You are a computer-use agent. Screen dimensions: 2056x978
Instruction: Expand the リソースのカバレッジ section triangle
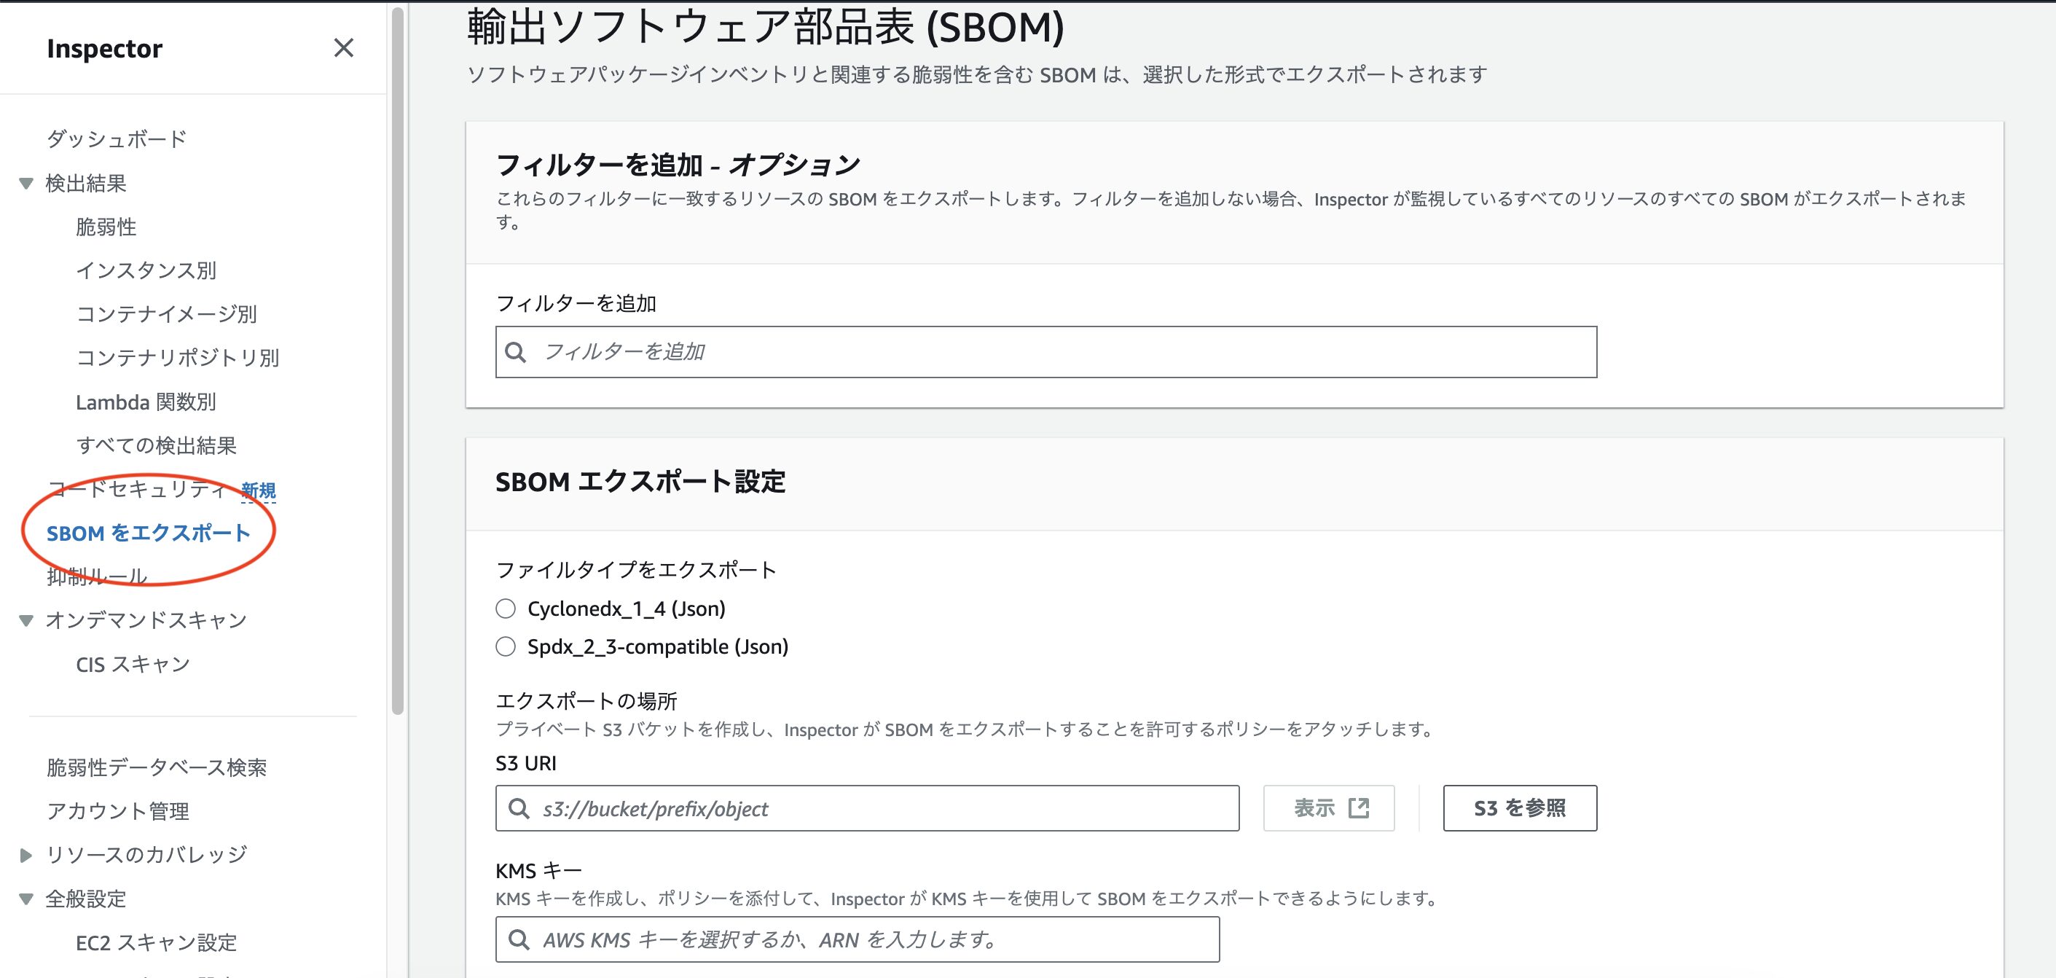pos(25,855)
